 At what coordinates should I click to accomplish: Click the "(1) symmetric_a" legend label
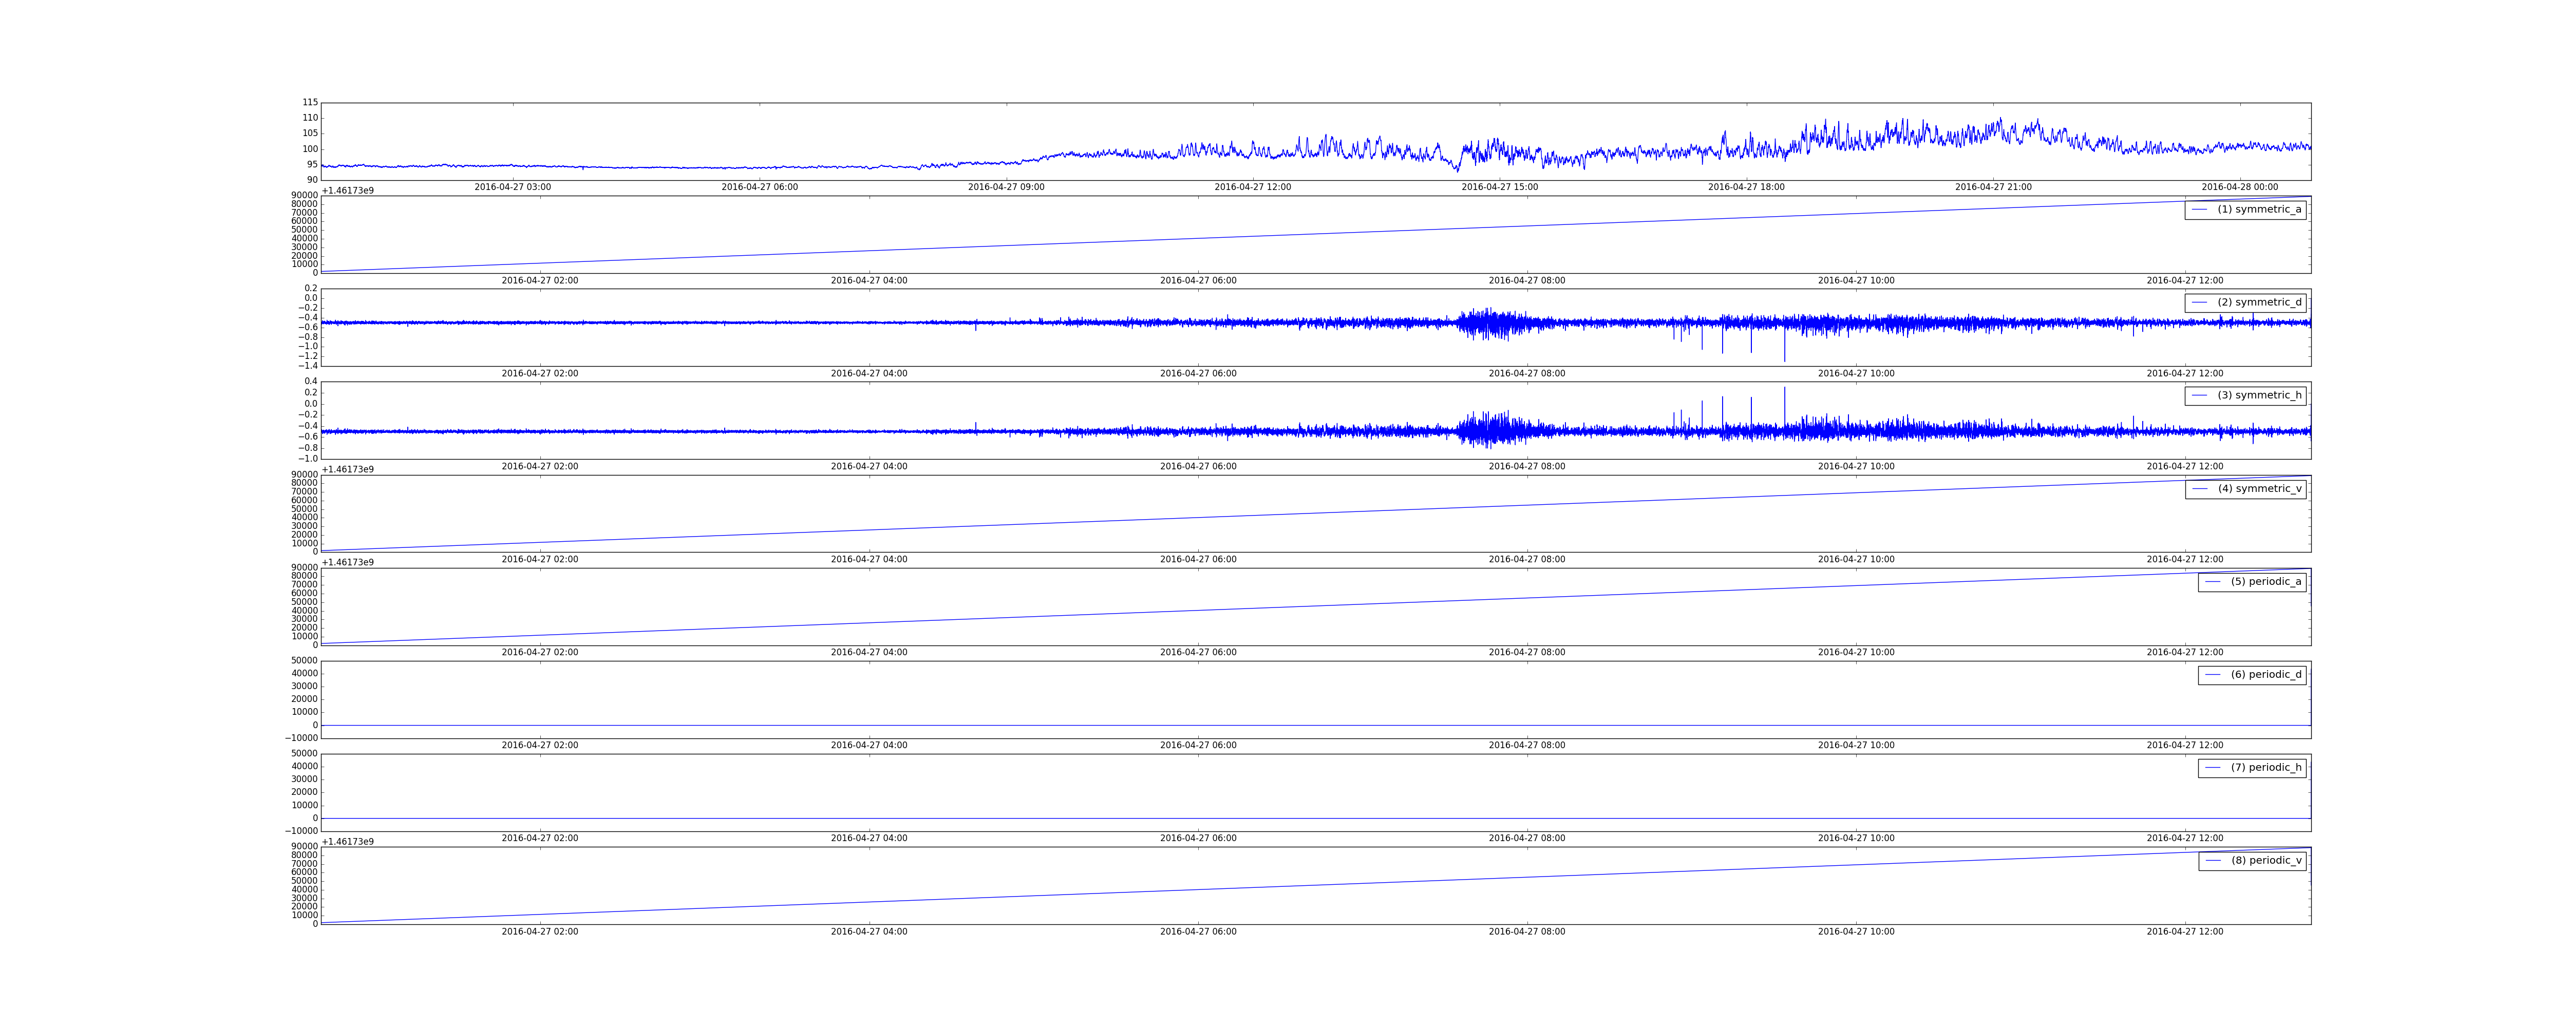(2259, 210)
